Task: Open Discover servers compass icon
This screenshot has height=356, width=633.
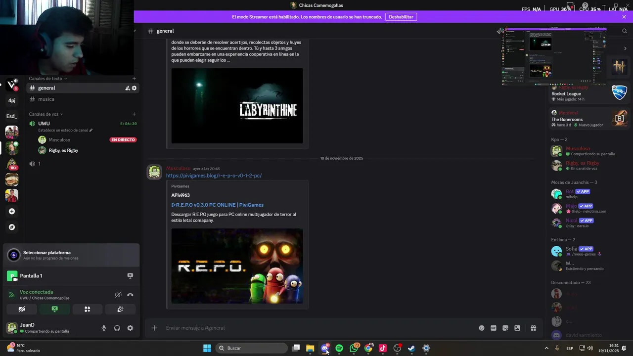Action: coord(12,227)
